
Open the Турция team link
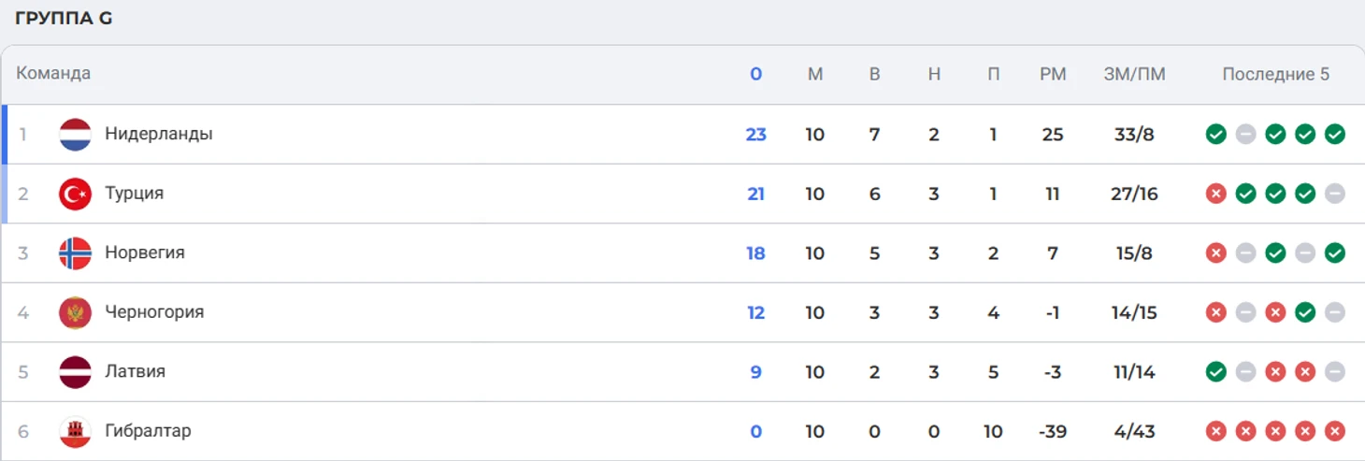point(135,194)
